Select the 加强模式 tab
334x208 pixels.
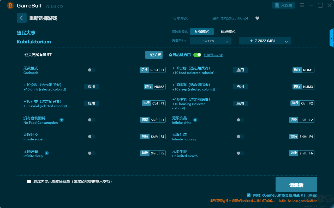coord(202,32)
